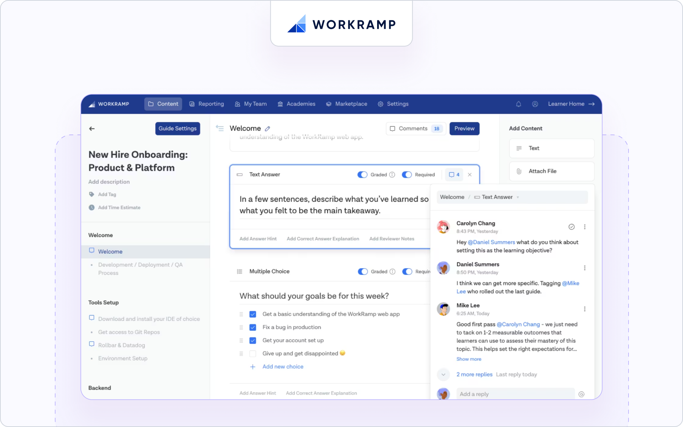Click the WorkRamp logo in the navbar
This screenshot has width=683, height=427.
coord(109,104)
